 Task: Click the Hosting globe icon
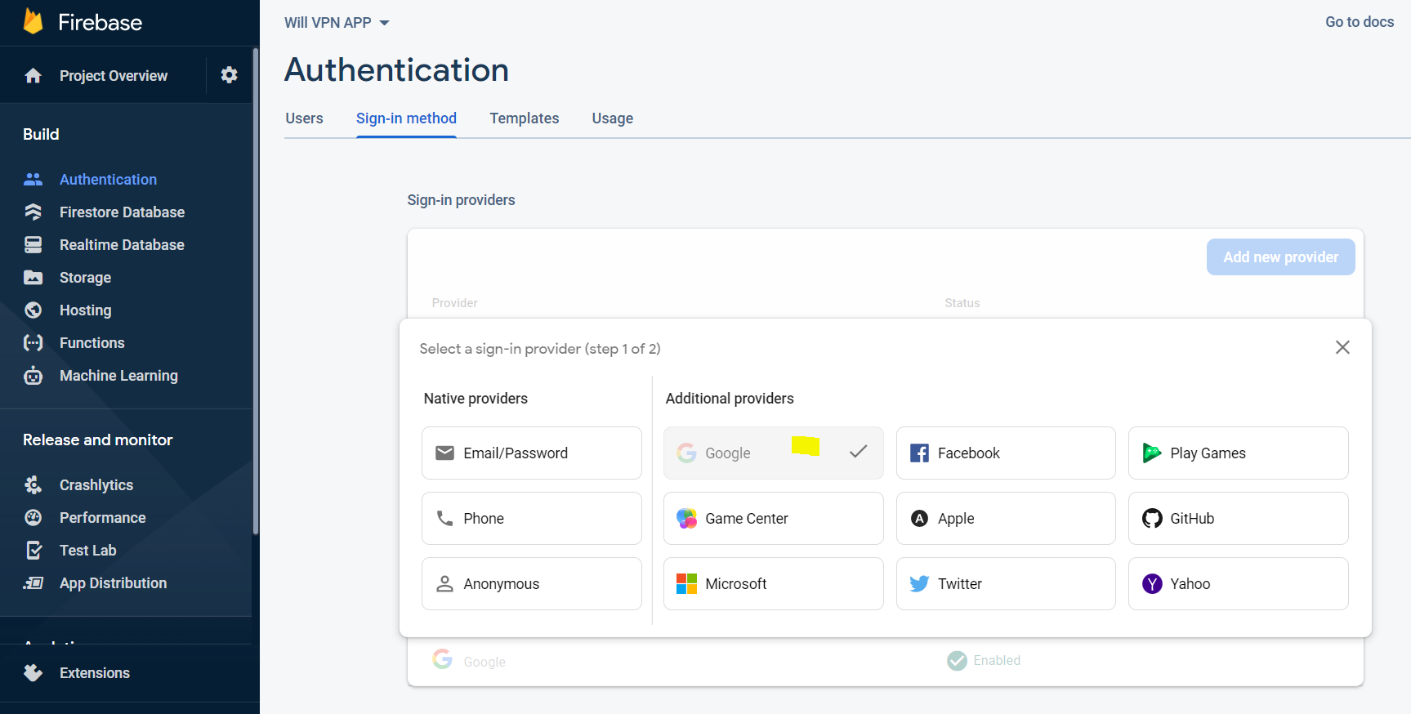coord(33,310)
